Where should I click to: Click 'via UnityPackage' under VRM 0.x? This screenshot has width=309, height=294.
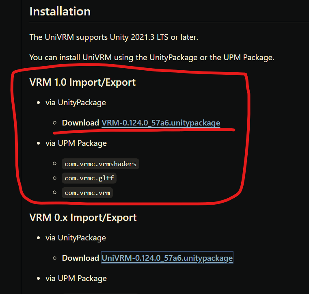click(76, 238)
